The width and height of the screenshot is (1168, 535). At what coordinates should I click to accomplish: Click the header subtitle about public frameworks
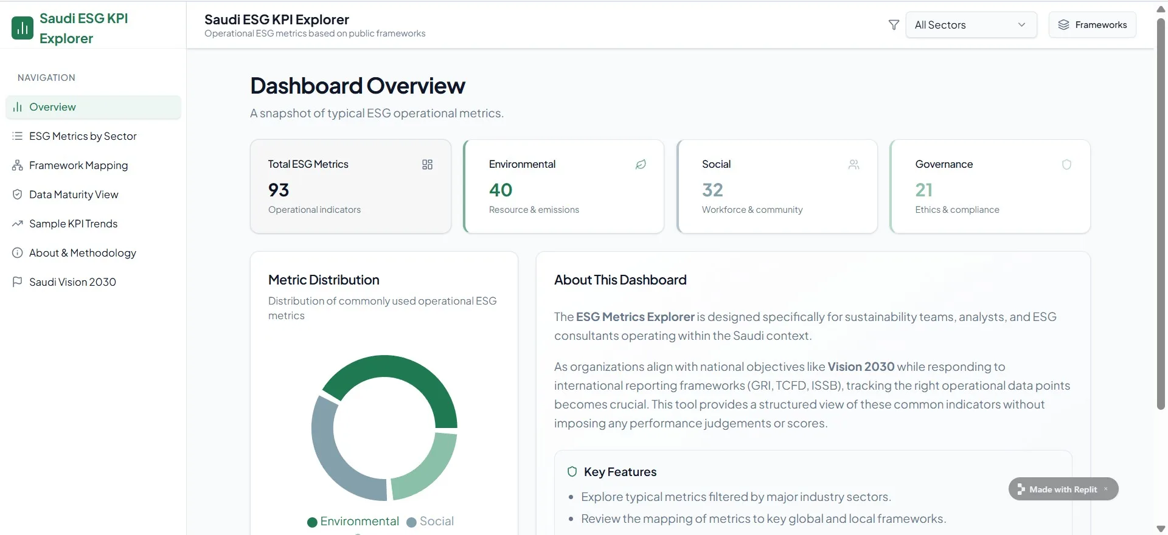[x=315, y=33]
